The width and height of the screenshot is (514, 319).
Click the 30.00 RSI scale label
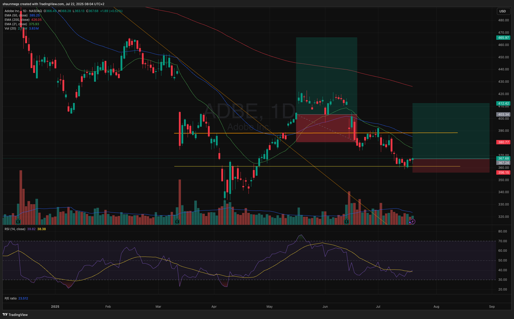[x=503, y=280]
